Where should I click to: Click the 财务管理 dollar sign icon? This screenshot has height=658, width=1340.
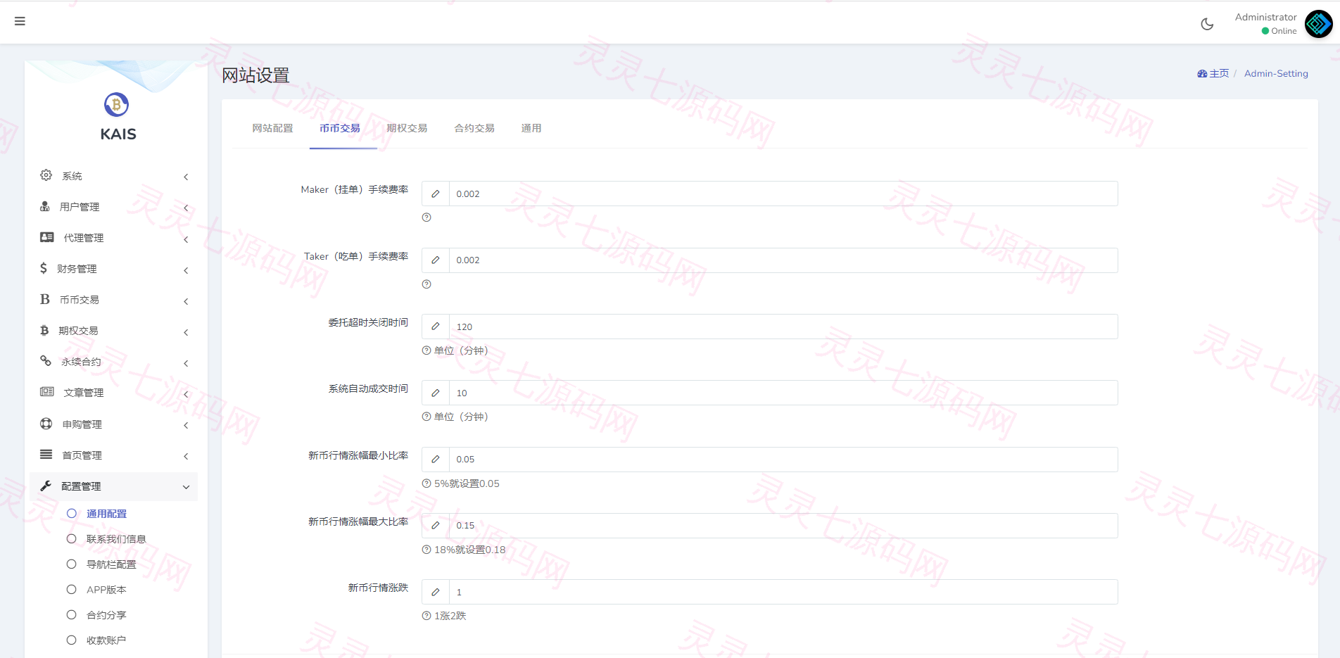click(44, 268)
